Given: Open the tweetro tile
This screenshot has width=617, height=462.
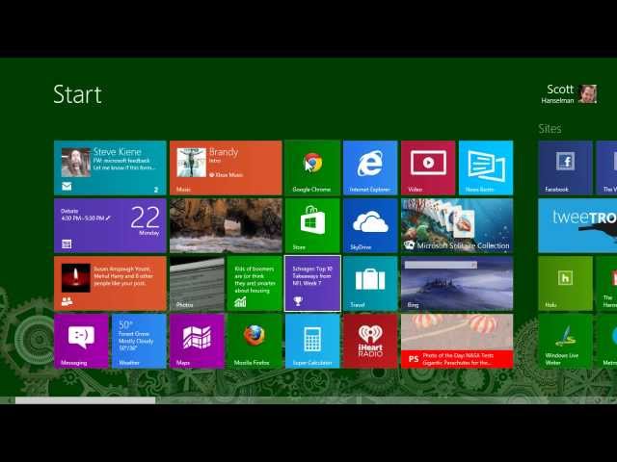Looking at the screenshot, I should click(577, 225).
